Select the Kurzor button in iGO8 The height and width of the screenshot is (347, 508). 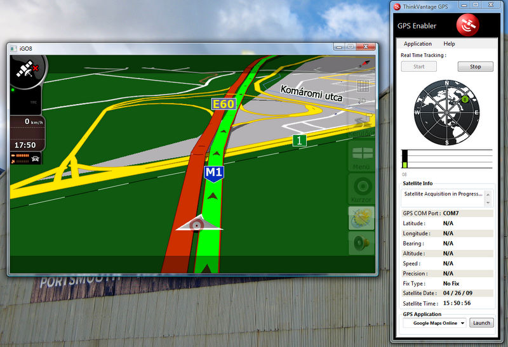point(361,189)
